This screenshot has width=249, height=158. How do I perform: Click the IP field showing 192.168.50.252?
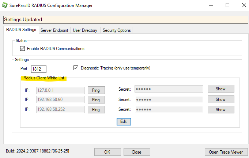[x=60, y=109]
